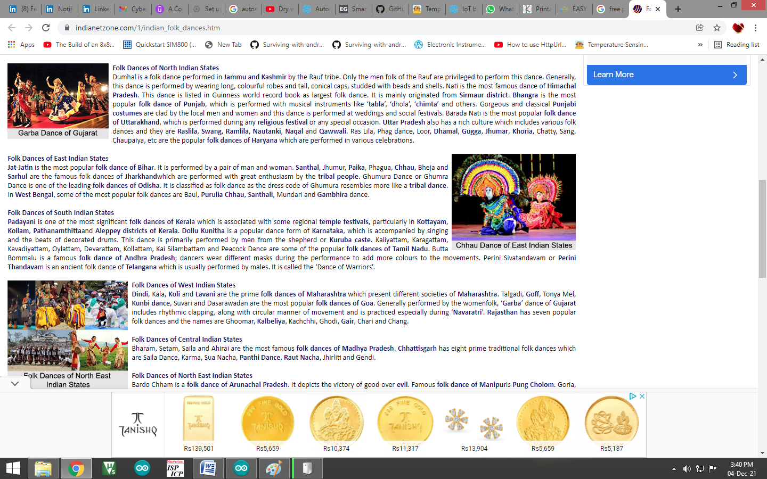The image size is (767, 479).
Task: Open File Explorer from taskbar
Action: pyautogui.click(x=43, y=468)
